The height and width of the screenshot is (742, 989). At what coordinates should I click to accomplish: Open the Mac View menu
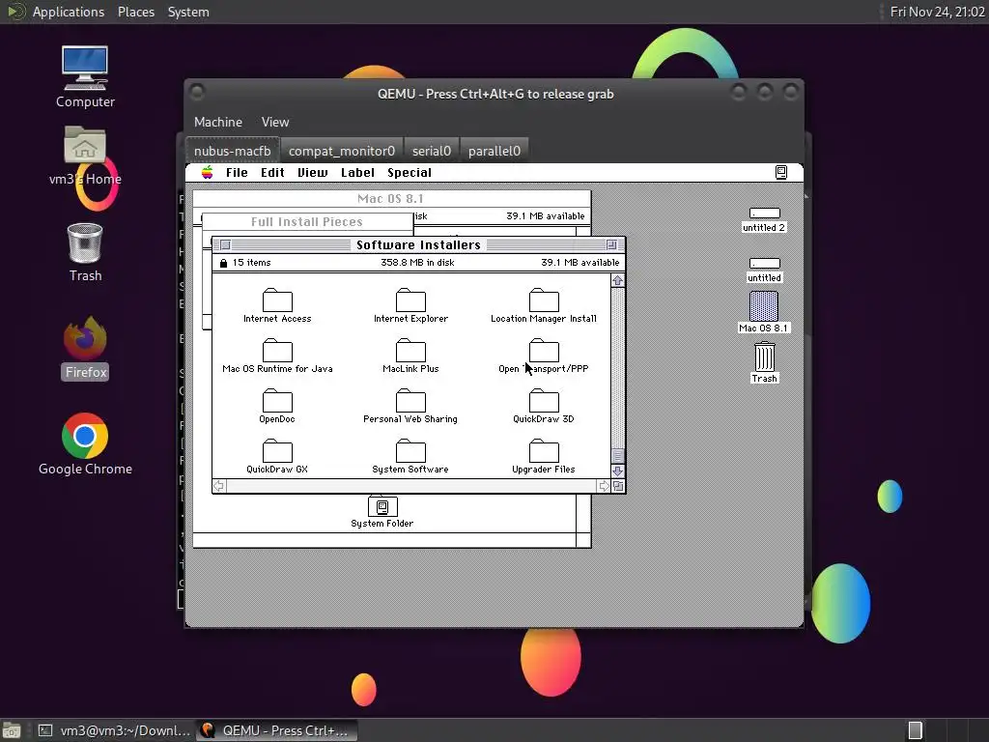[x=312, y=172]
